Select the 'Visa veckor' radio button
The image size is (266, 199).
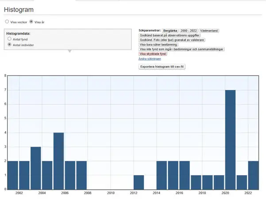pyautogui.click(x=7, y=21)
